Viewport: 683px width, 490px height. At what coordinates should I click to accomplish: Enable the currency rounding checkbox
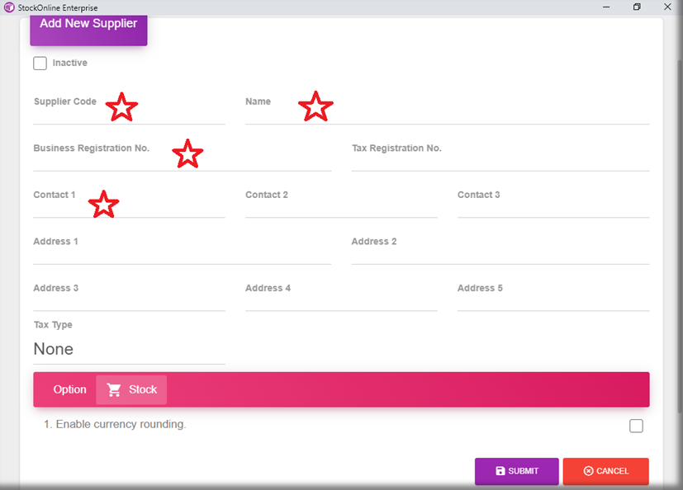coord(636,426)
